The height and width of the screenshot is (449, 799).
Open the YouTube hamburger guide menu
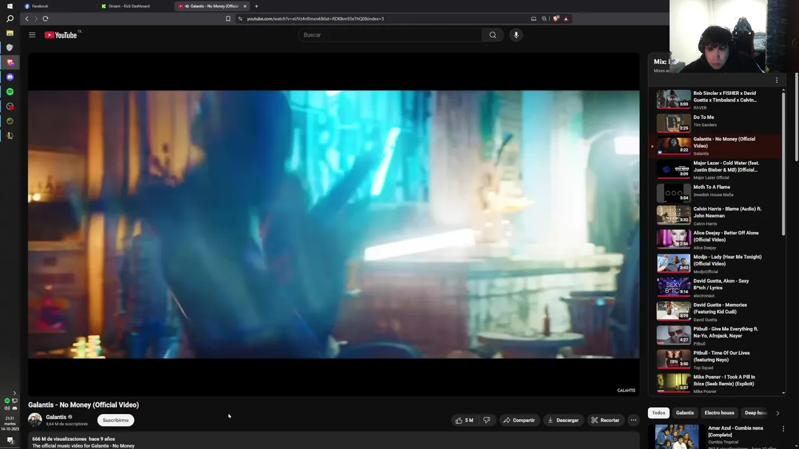(32, 35)
